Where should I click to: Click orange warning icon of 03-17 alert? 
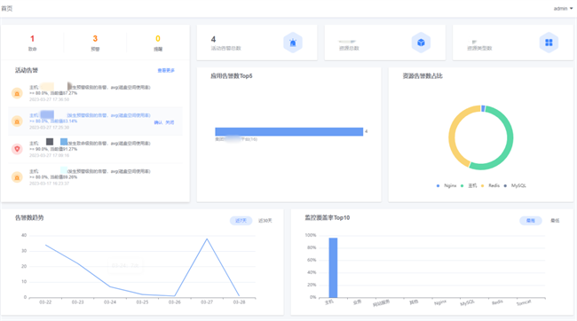[x=17, y=177]
